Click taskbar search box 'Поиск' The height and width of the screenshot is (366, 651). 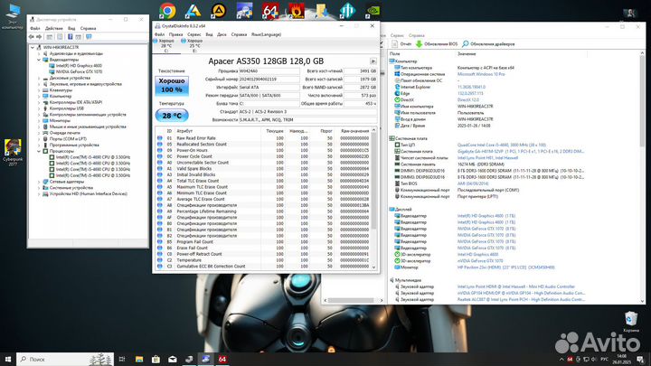[x=65, y=359]
